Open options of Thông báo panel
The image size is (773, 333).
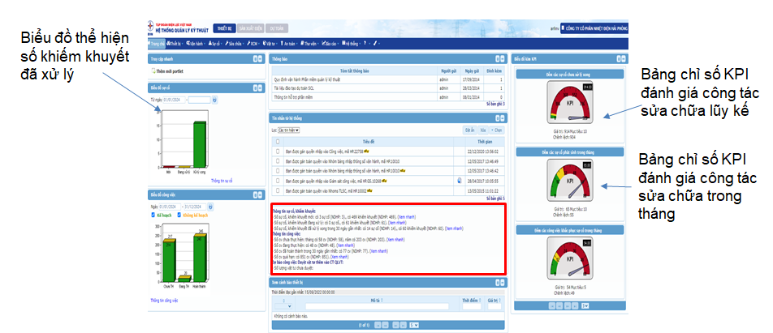(x=497, y=59)
